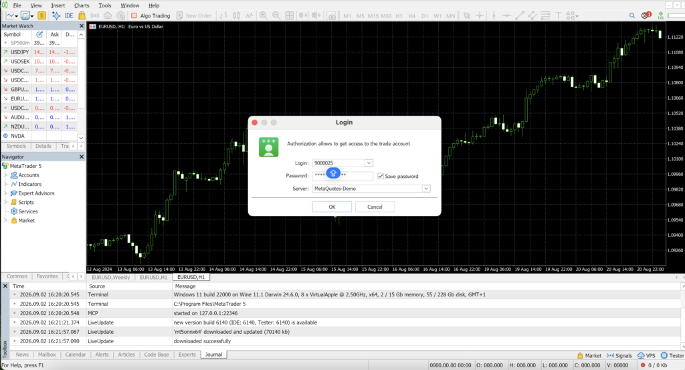Switch to bar chart type icon
The height and width of the screenshot is (370, 685).
click(223, 16)
